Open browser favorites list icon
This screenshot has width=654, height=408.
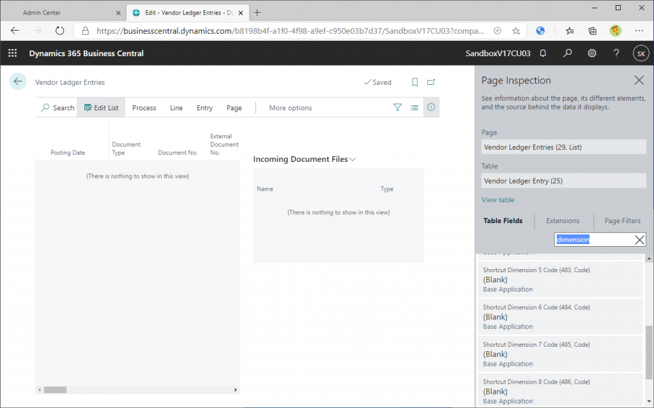tap(569, 31)
